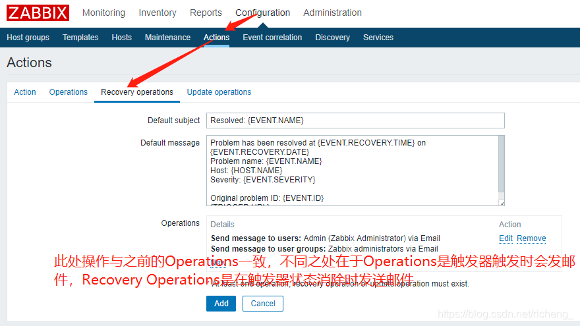This screenshot has width=580, height=326.
Task: Click the 'Send message to user groups' text
Action: pos(268,249)
